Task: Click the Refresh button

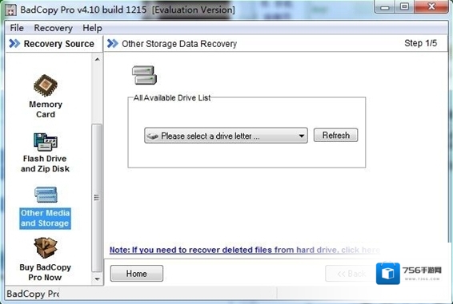Action: pos(335,135)
